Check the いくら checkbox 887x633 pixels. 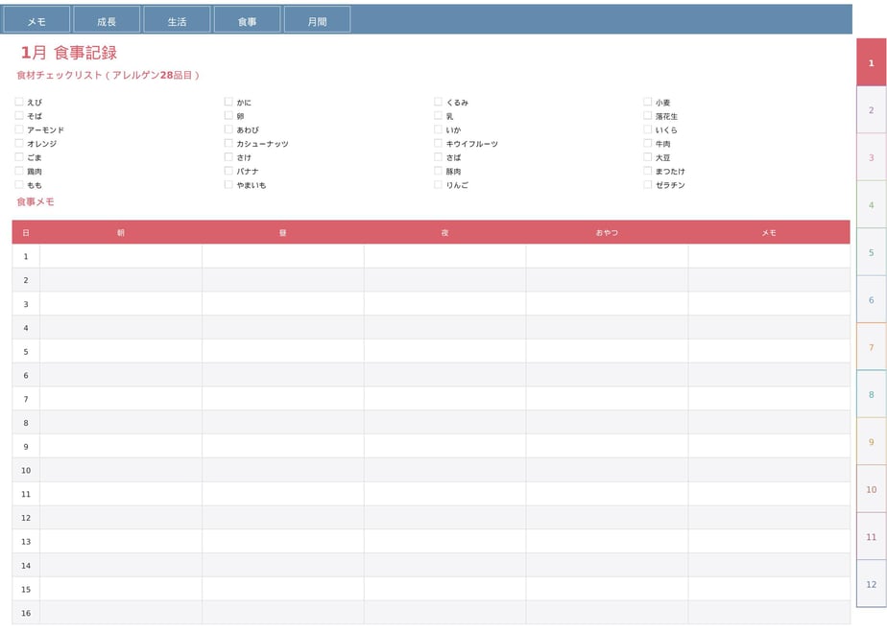[x=648, y=129]
